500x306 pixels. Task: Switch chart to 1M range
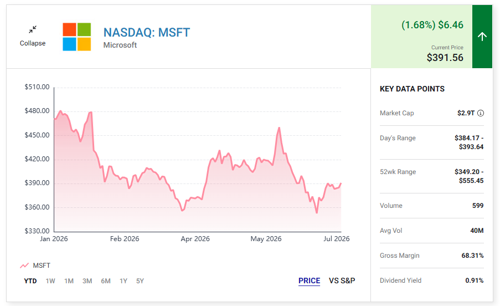69,281
